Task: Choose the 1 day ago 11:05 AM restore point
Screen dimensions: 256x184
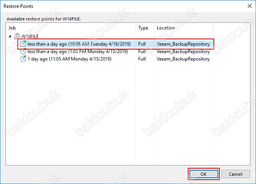Action: (x=69, y=59)
